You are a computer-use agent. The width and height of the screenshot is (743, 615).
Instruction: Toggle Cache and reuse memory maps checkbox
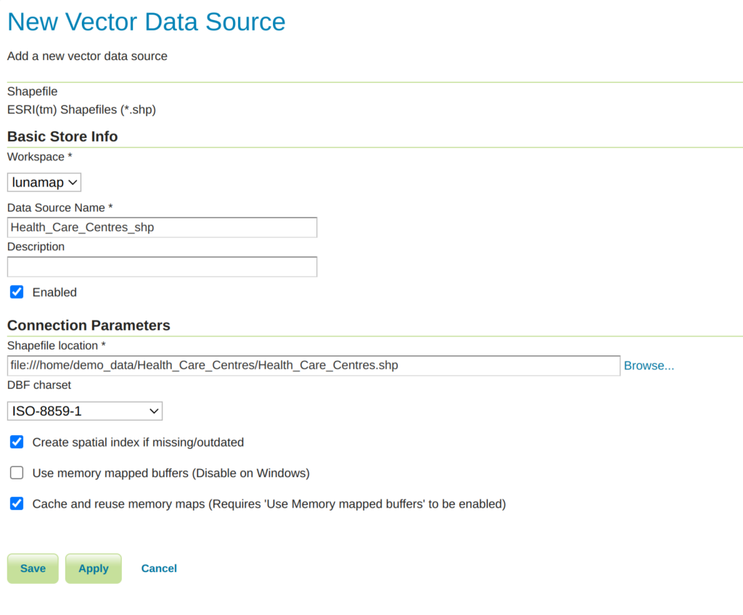click(17, 503)
